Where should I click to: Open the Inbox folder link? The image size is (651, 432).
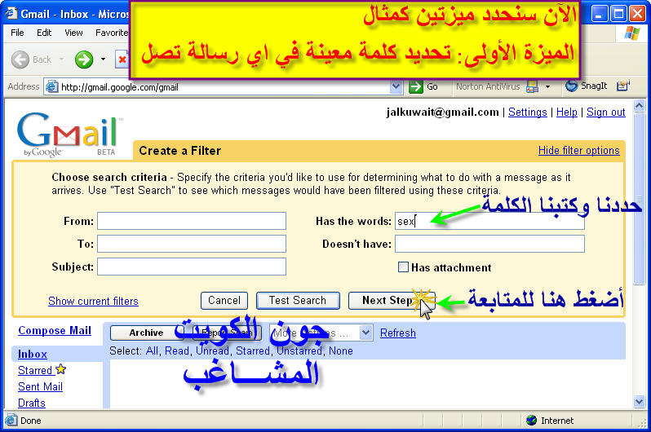(33, 354)
